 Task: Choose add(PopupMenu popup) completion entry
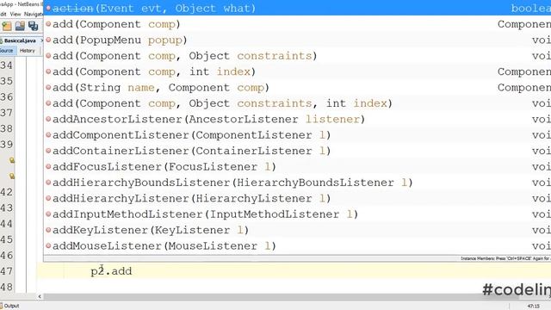297,40
